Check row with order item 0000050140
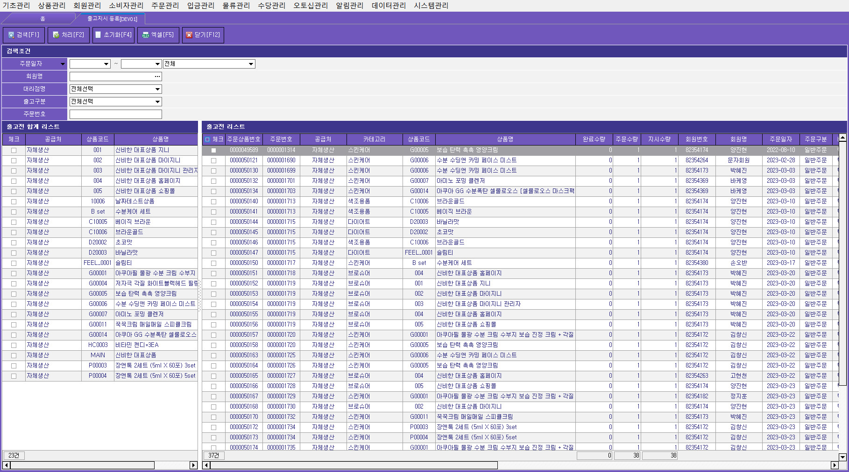Image resolution: width=849 pixels, height=472 pixels. (x=213, y=201)
